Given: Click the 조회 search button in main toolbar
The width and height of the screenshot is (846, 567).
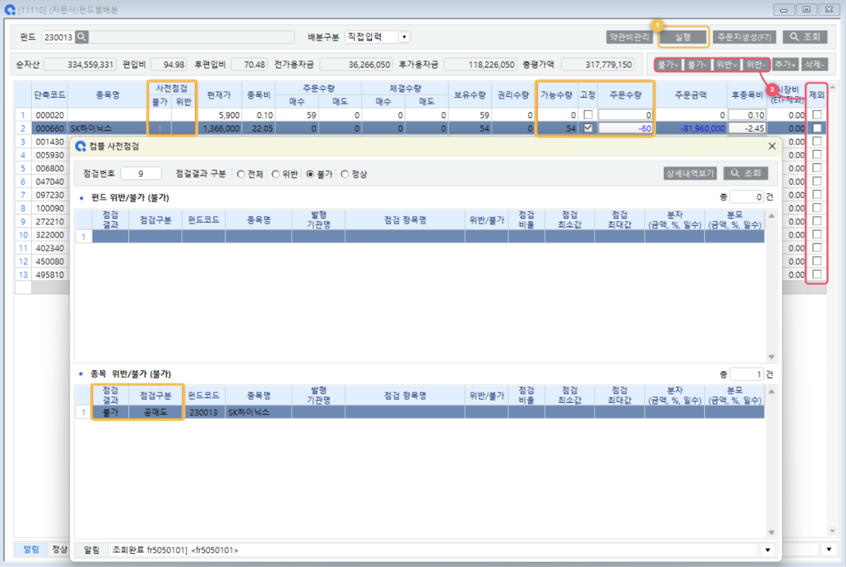Looking at the screenshot, I should pyautogui.click(x=804, y=37).
